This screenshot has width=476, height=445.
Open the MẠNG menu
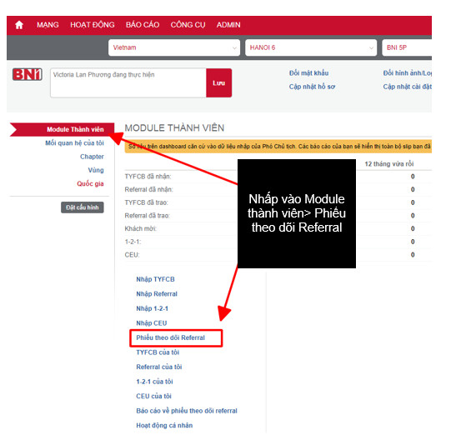[48, 25]
